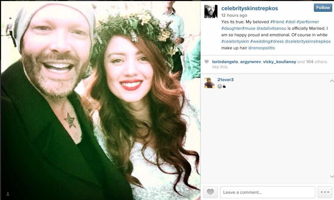Click into the Leave a comment field
Image resolution: width=334 pixels, height=200 pixels.
pyautogui.click(x=268, y=192)
